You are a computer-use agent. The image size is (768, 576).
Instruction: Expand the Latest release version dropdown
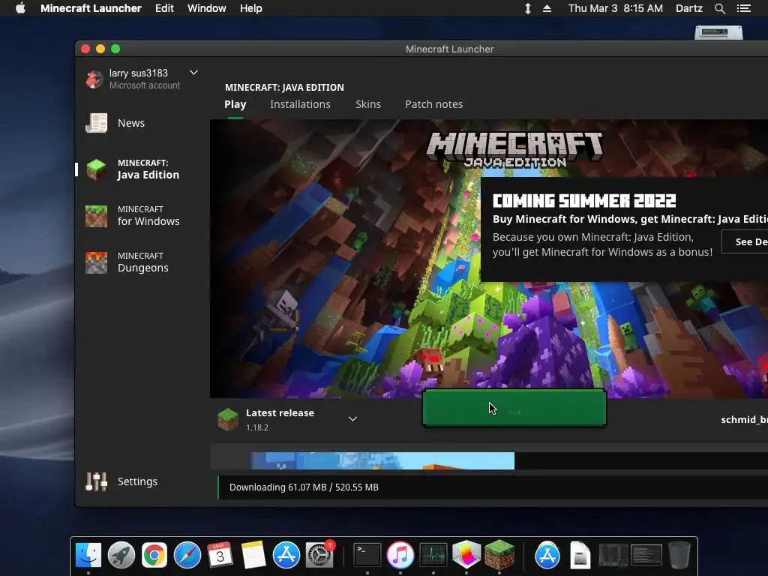click(352, 418)
